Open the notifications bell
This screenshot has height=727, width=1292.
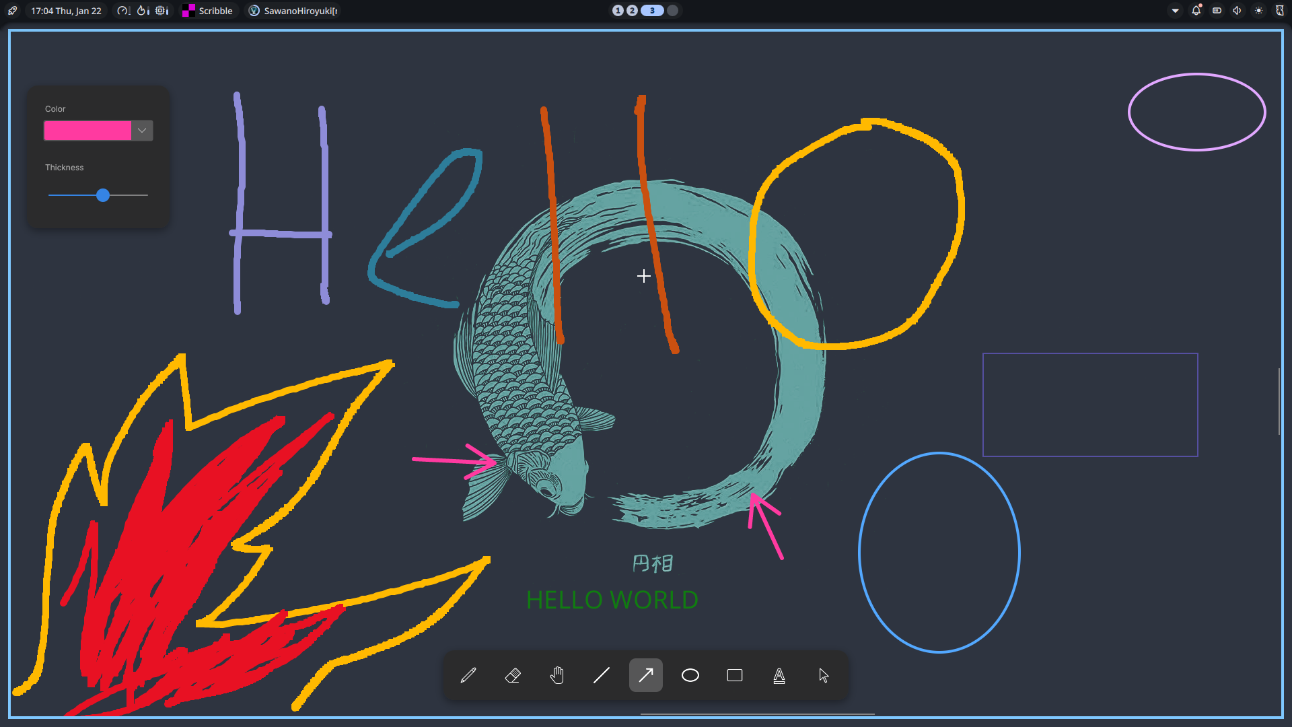click(1196, 11)
